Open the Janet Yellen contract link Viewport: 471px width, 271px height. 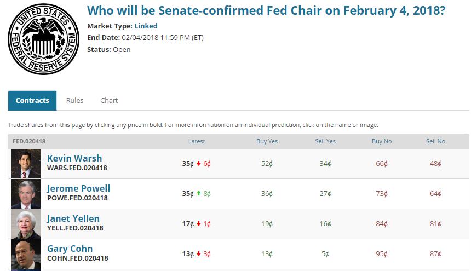coord(73,219)
